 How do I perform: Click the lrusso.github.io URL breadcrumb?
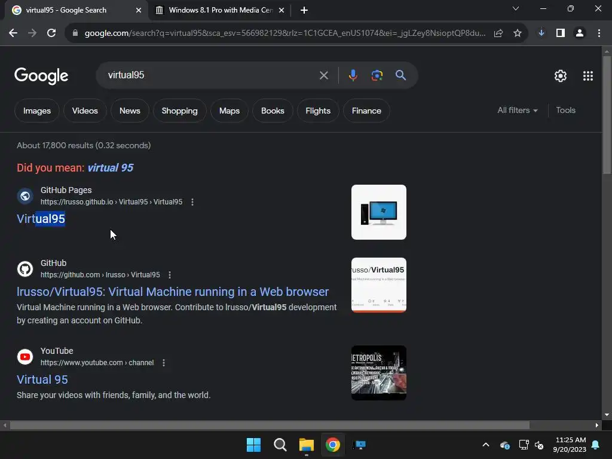click(x=111, y=202)
